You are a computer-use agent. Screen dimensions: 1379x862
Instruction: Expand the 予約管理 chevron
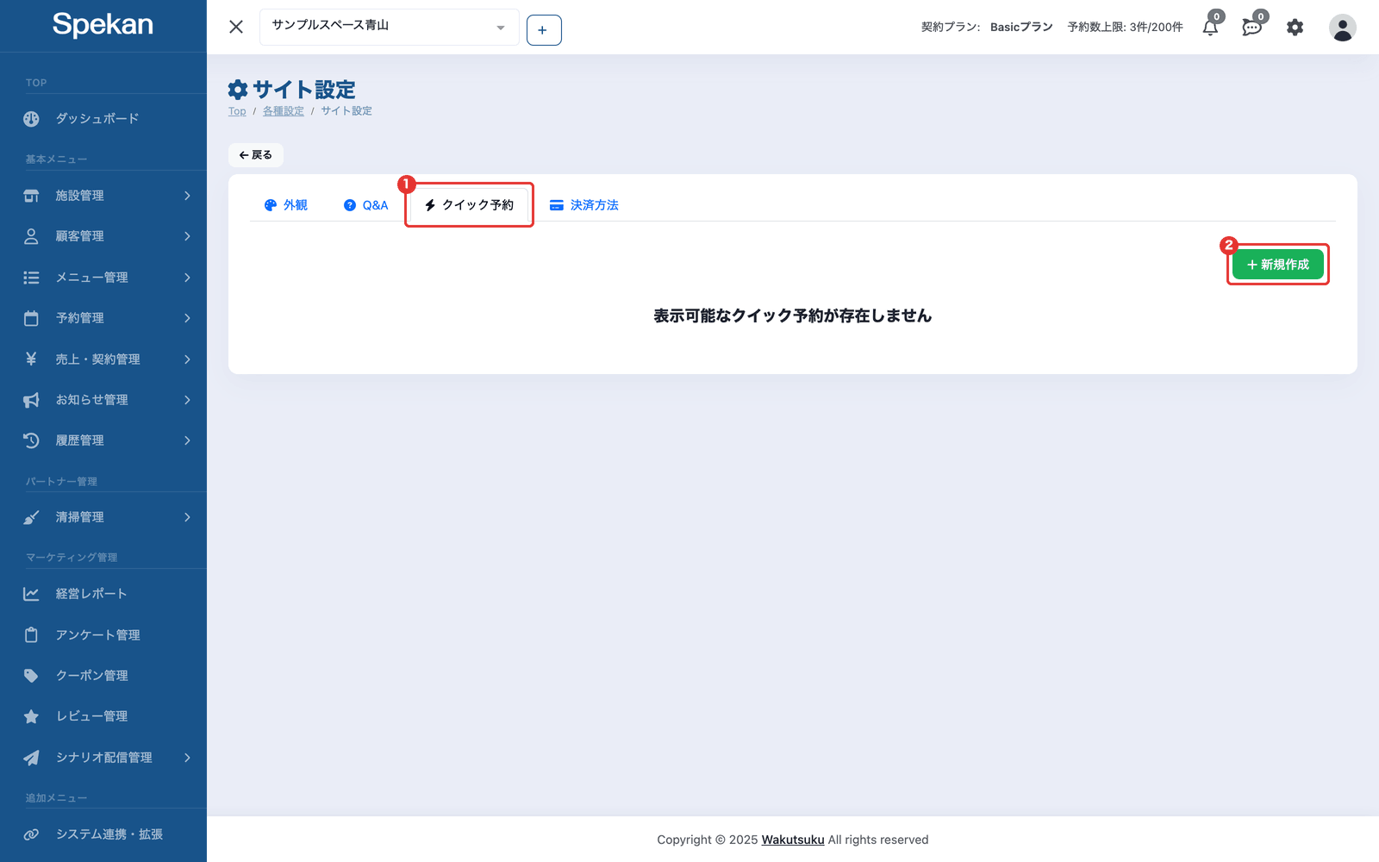187,318
